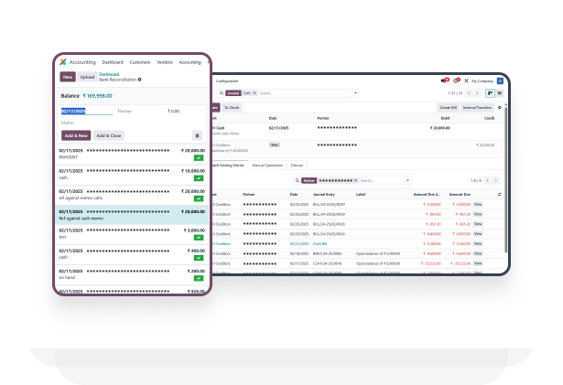563x385 pixels.
Task: Switch to the Manual Operations tab
Action: tap(266, 166)
